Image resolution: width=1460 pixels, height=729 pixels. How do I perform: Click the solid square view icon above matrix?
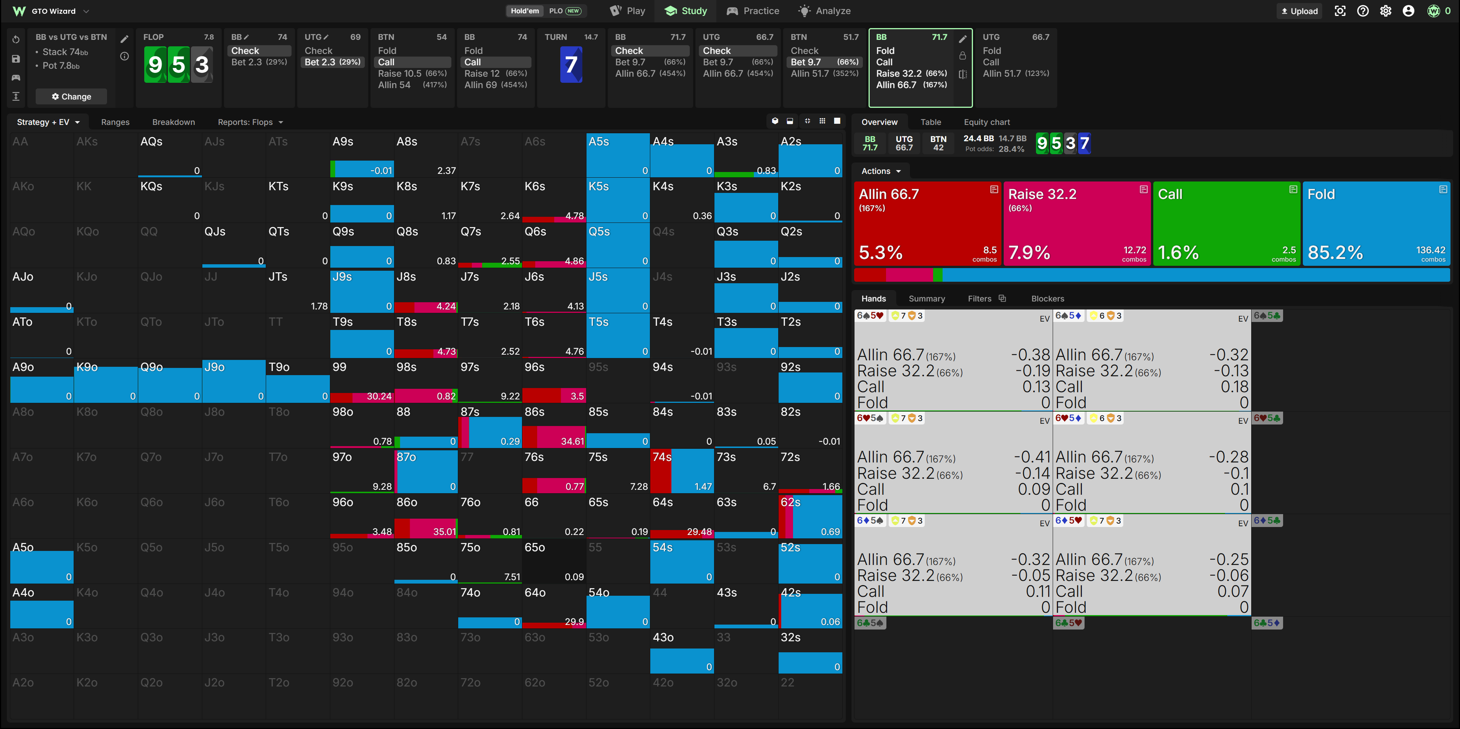coord(837,121)
